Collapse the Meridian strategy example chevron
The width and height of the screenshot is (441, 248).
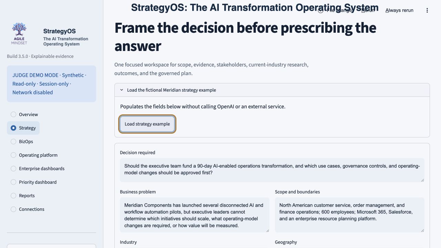point(122,90)
